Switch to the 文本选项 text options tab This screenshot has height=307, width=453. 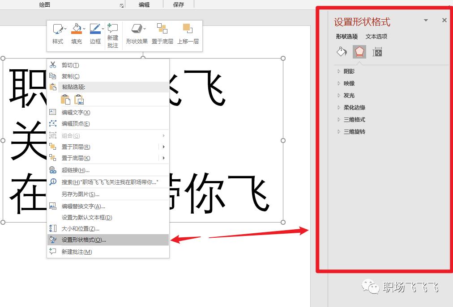pos(376,37)
